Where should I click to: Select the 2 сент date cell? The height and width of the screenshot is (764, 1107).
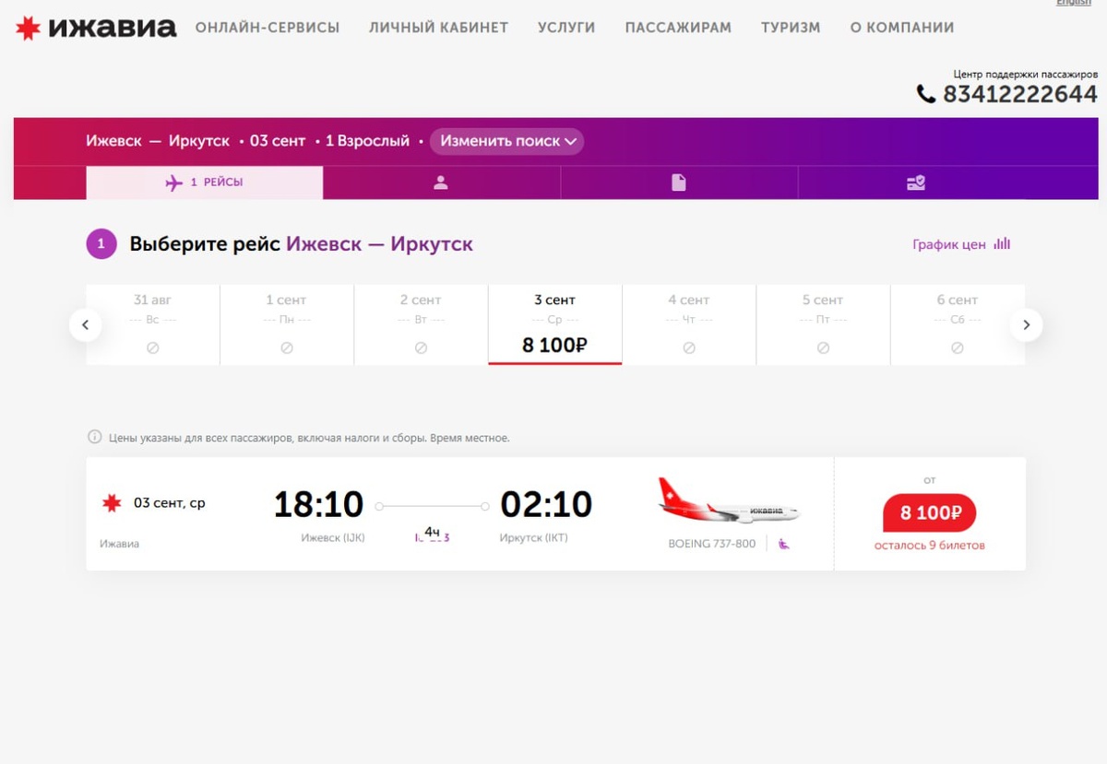coord(421,324)
